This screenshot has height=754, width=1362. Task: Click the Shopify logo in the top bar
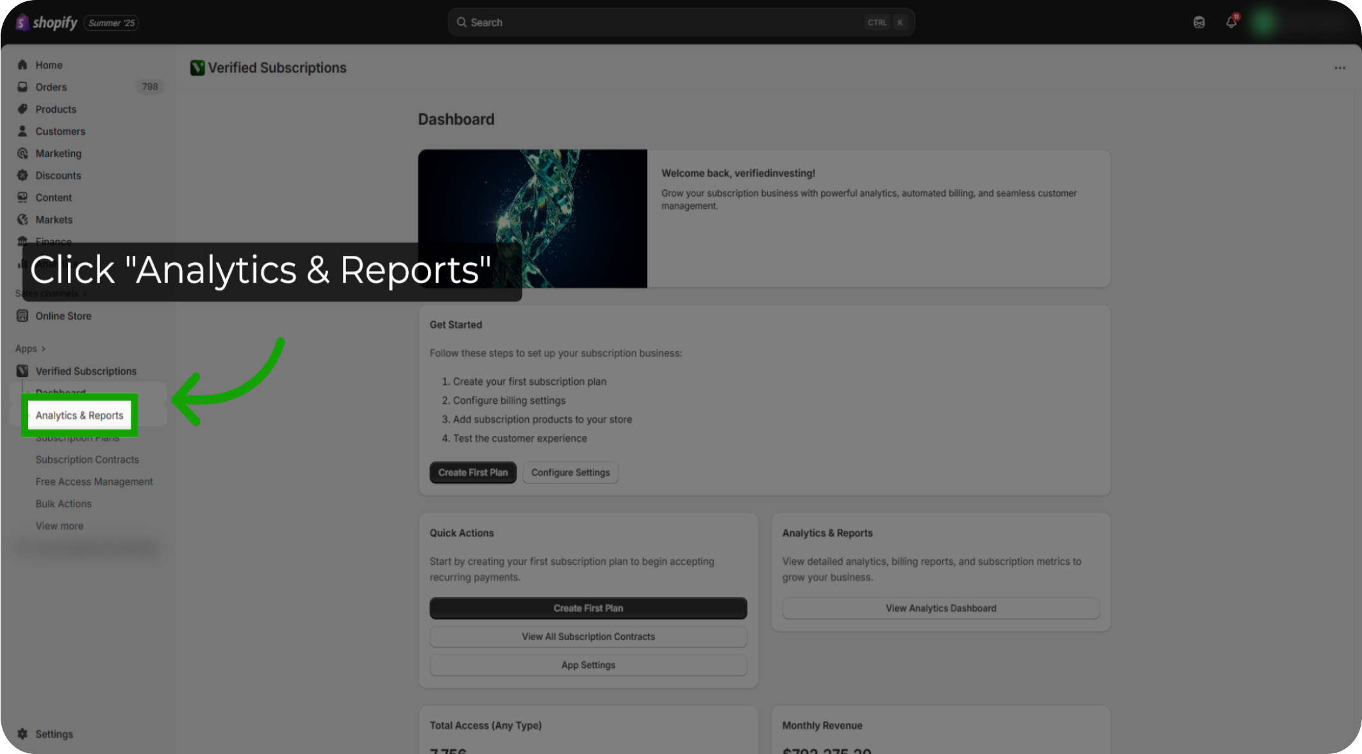(46, 22)
